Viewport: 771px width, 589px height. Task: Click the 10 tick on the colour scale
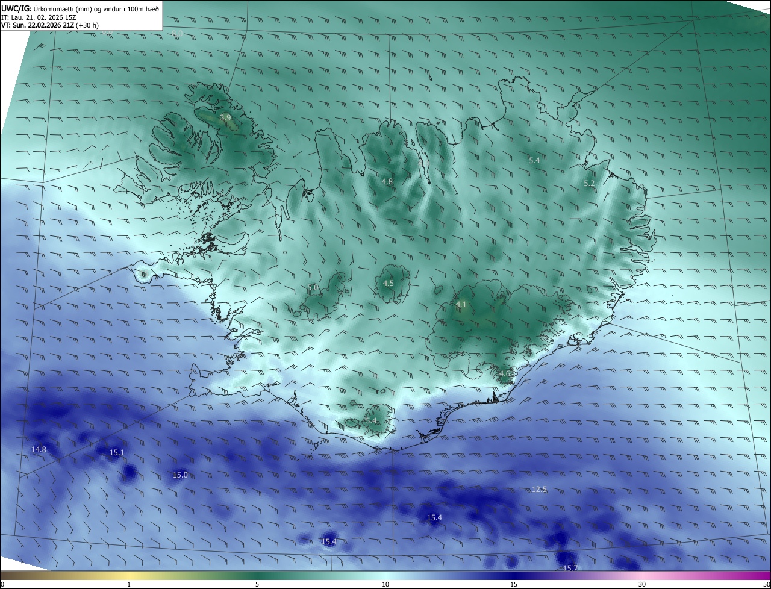coord(385,584)
